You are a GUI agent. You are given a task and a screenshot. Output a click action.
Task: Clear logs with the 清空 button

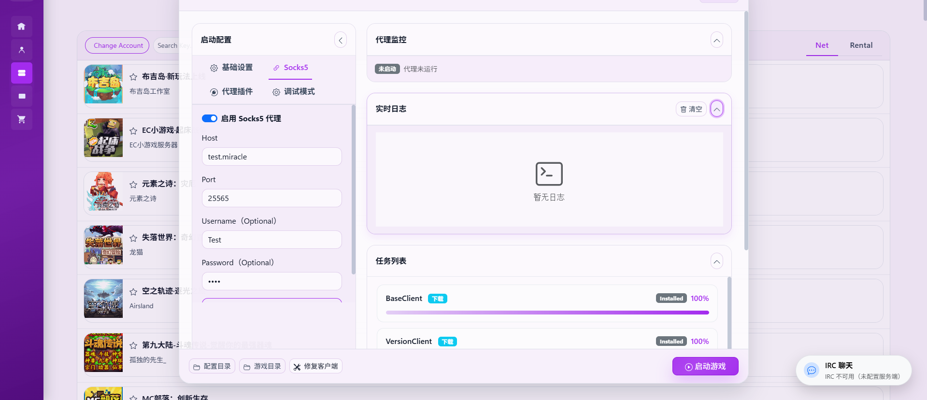click(x=691, y=109)
